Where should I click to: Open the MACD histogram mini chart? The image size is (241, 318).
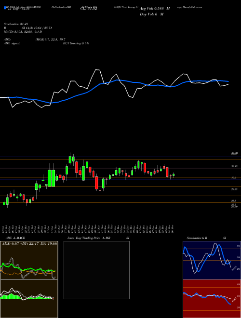[29, 299]
